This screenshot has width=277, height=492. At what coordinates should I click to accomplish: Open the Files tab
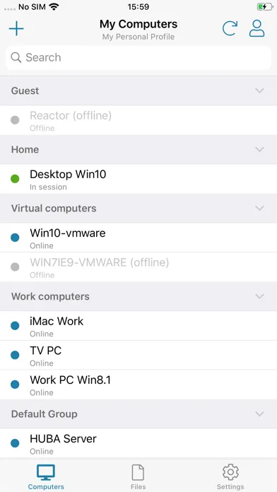(x=138, y=476)
